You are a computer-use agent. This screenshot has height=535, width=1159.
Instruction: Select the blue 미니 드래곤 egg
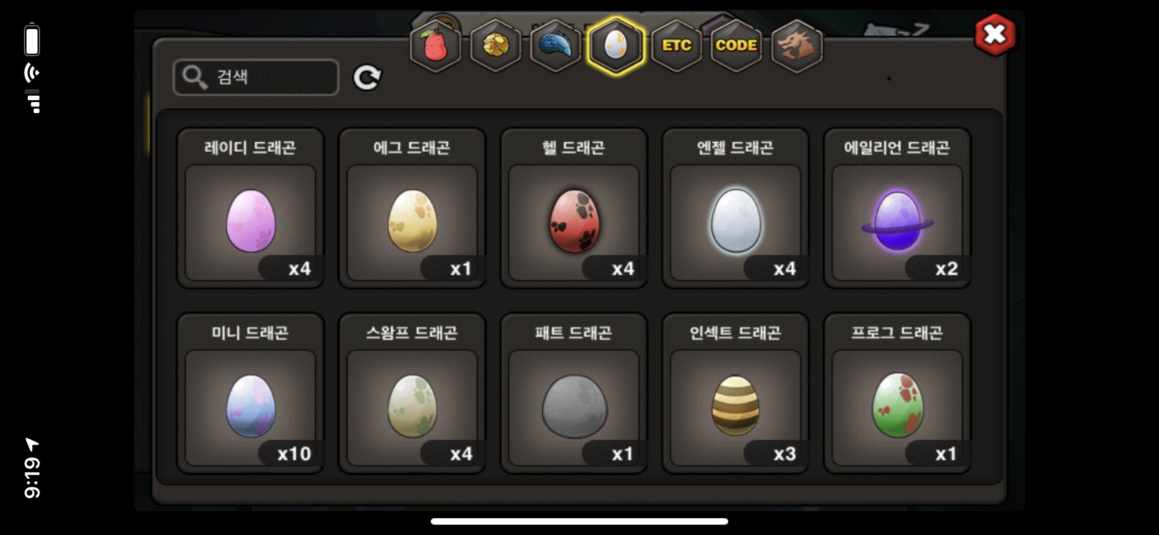(250, 393)
